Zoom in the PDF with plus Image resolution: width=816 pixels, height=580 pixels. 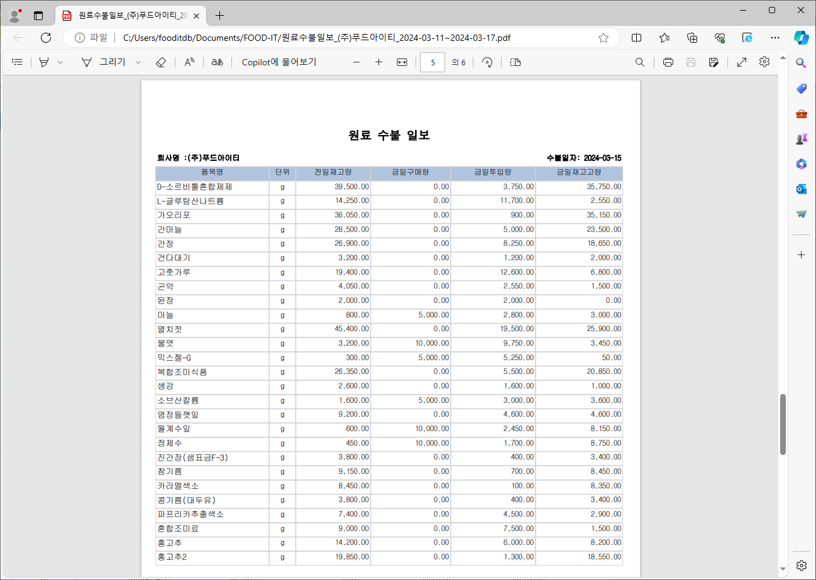[x=378, y=62]
